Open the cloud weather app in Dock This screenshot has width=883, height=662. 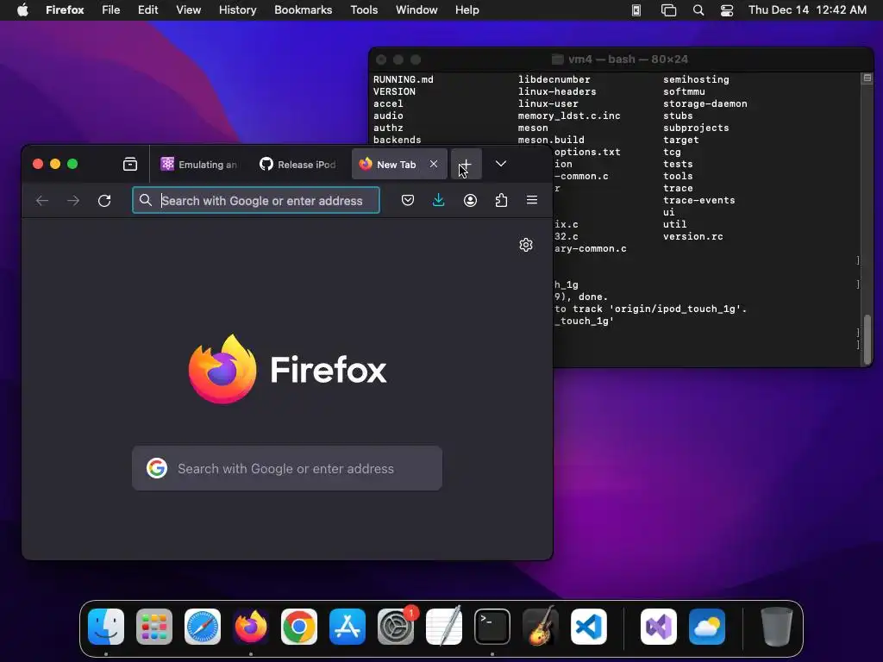coord(707,627)
